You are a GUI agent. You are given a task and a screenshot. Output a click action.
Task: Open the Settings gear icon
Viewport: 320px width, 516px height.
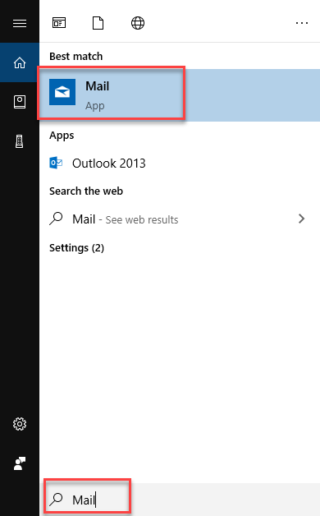point(20,424)
